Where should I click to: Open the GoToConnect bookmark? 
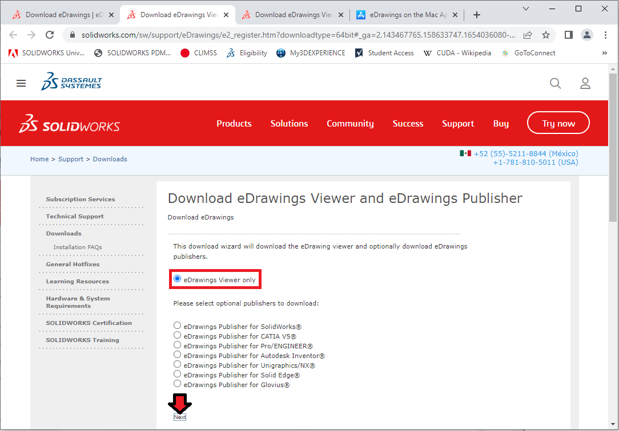[x=528, y=53]
